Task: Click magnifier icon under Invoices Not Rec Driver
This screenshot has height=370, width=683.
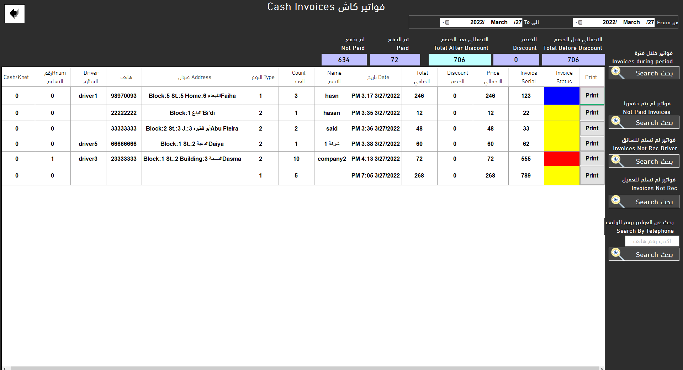Action: 618,161
